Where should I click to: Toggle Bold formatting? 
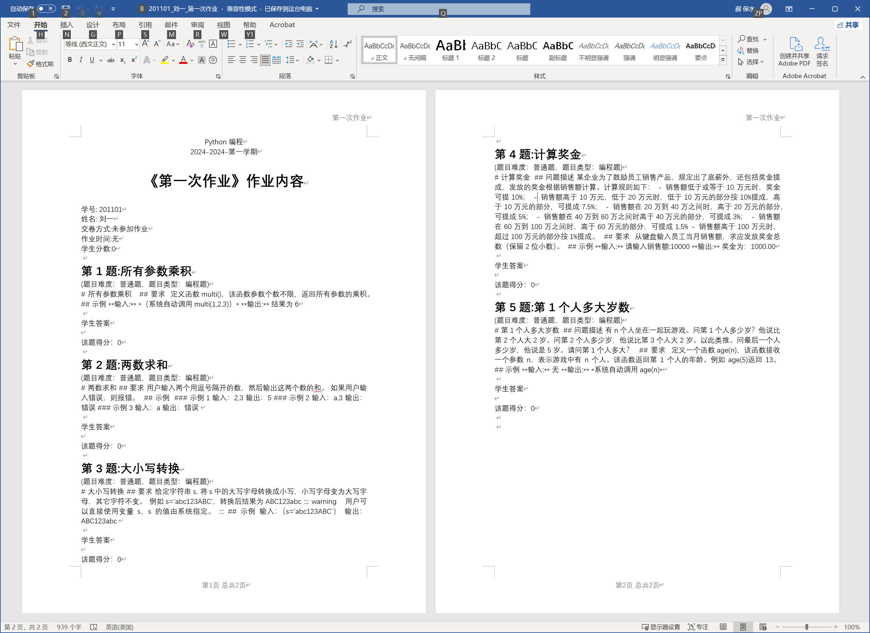click(69, 60)
